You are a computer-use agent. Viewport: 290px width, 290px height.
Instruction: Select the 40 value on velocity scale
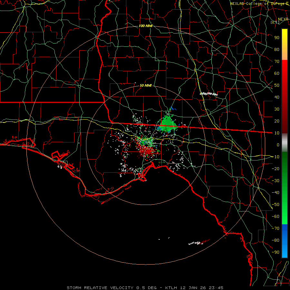tap(277, 97)
